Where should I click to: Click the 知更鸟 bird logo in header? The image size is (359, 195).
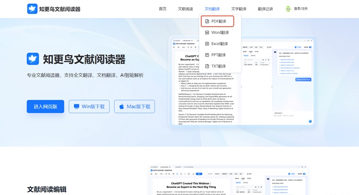[x=32, y=9]
